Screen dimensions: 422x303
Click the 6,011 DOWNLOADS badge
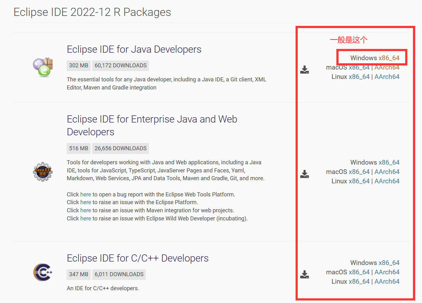point(119,274)
